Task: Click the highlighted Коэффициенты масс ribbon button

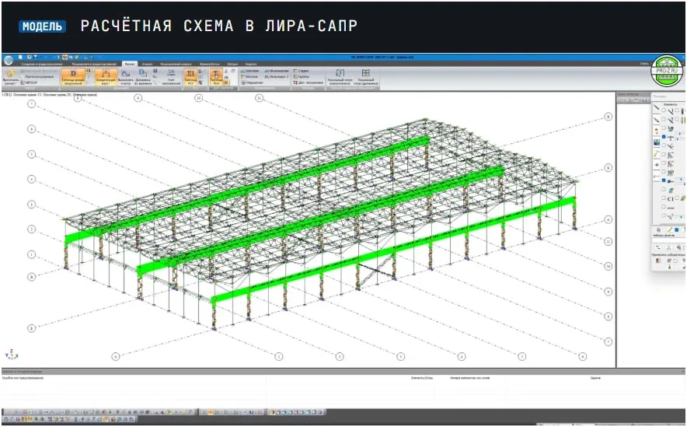Action: coord(106,77)
